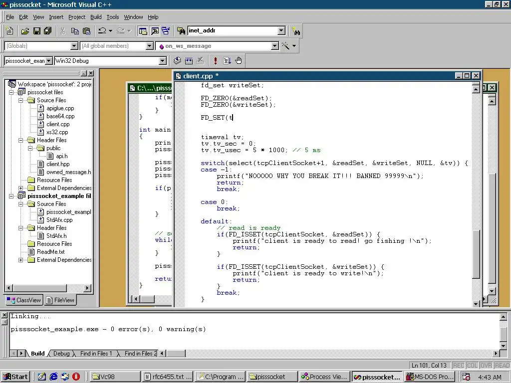Launch Opera from quick launch icon

(76, 377)
